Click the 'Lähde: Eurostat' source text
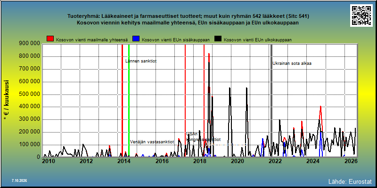Image resolution: width=377 pixels, height=188 pixels. click(350, 181)
